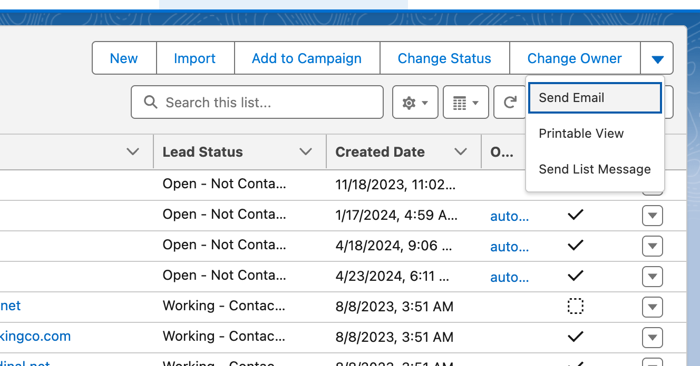
Task: Select the '11/18/2023, 11:02...' date cell
Action: tap(395, 185)
